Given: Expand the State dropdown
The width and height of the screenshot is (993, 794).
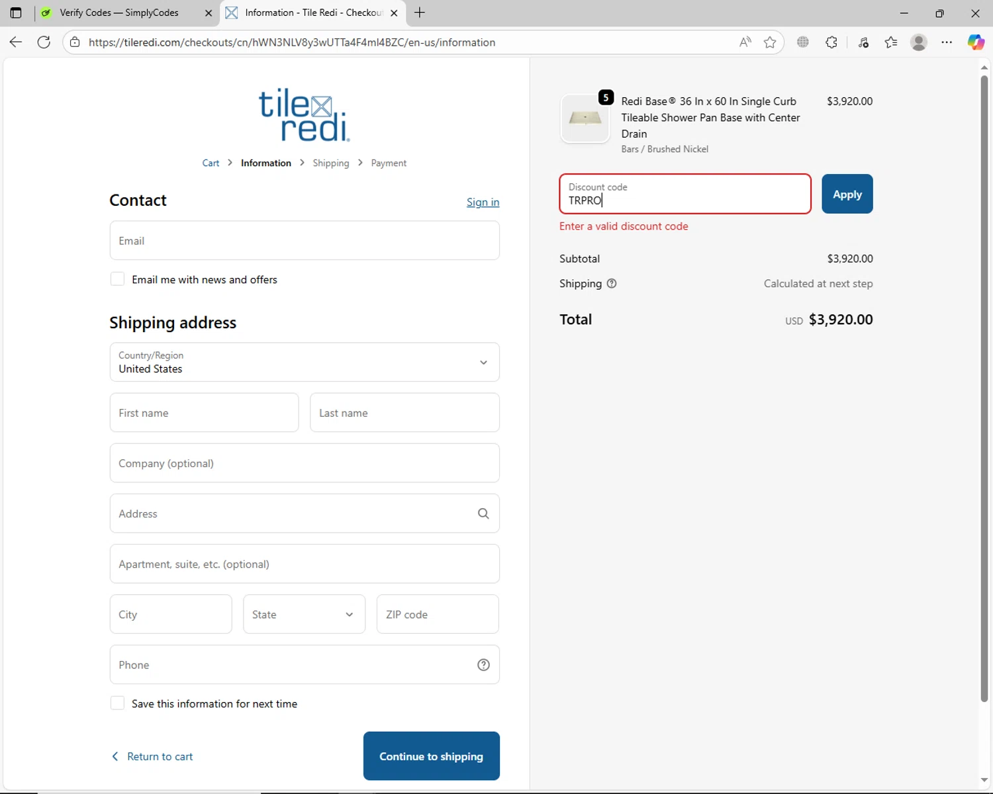Looking at the screenshot, I should [304, 614].
